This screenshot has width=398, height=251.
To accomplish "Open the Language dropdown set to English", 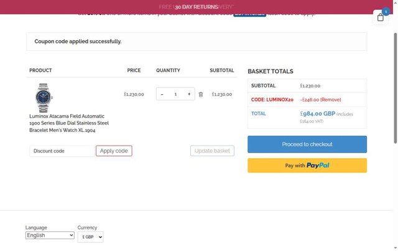I will click(50, 236).
